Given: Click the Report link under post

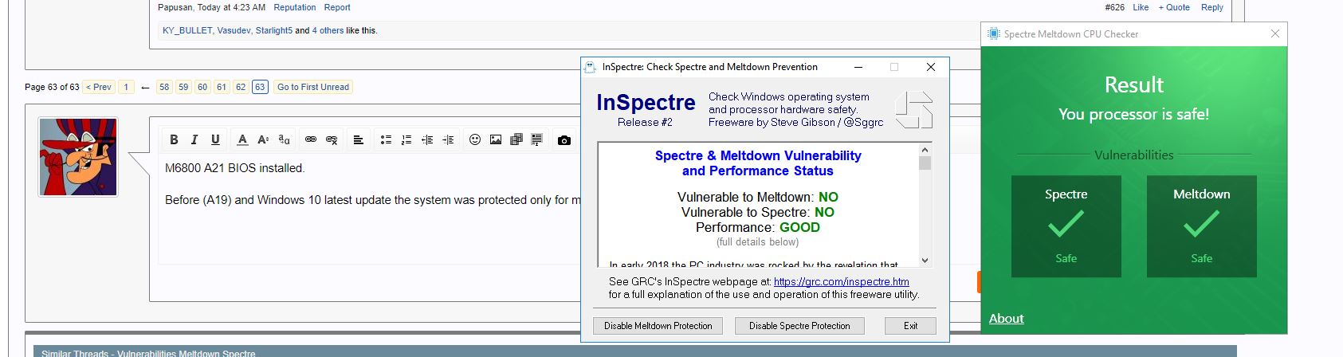Looking at the screenshot, I should point(337,7).
